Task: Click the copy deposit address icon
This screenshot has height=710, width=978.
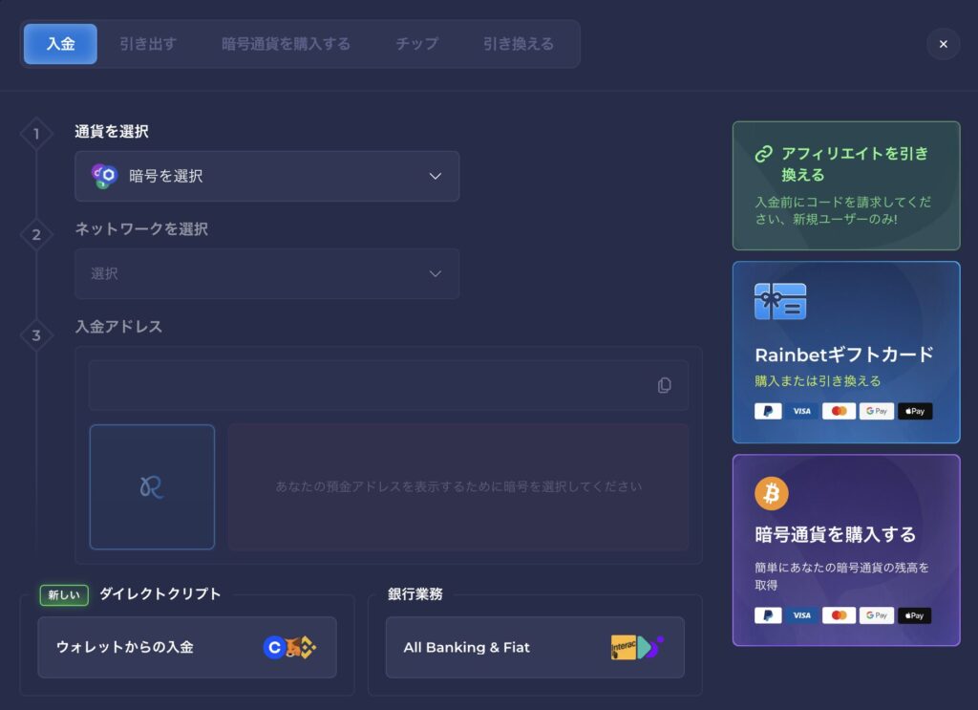Action: [664, 385]
